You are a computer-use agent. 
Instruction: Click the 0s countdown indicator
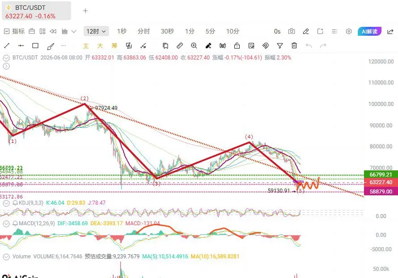point(277,31)
